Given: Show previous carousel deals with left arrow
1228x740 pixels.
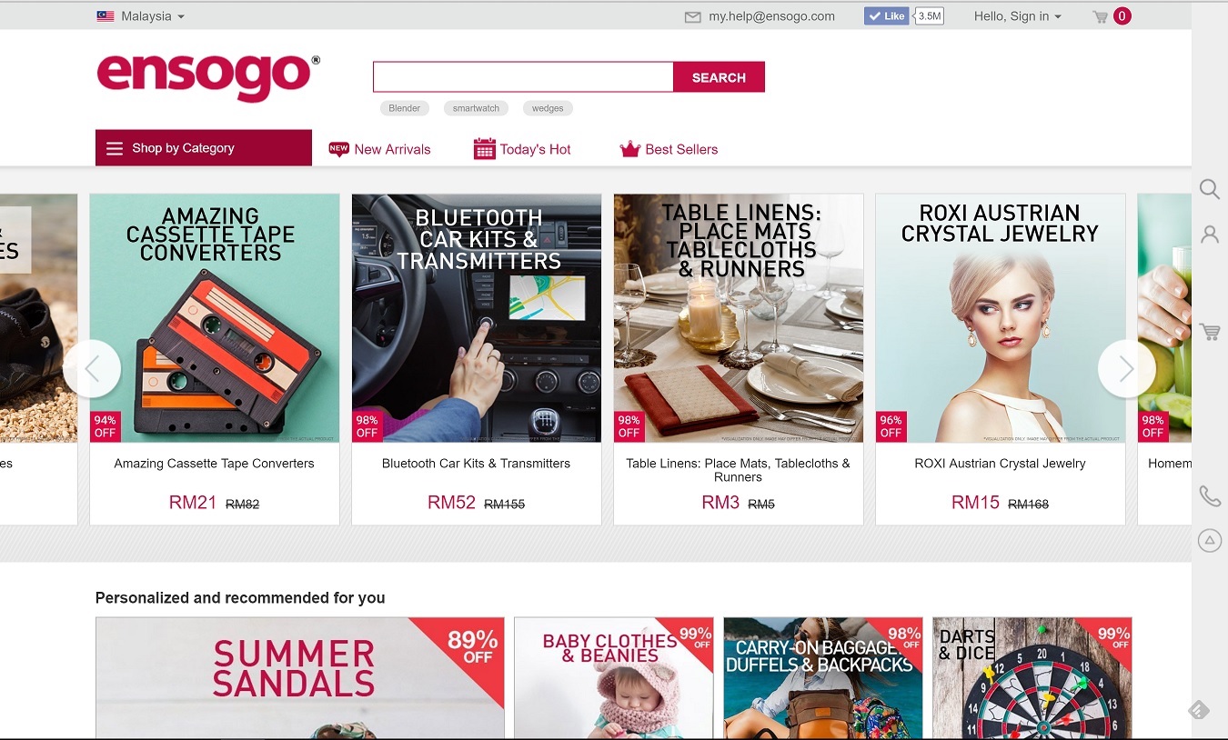Looking at the screenshot, I should coord(92,368).
